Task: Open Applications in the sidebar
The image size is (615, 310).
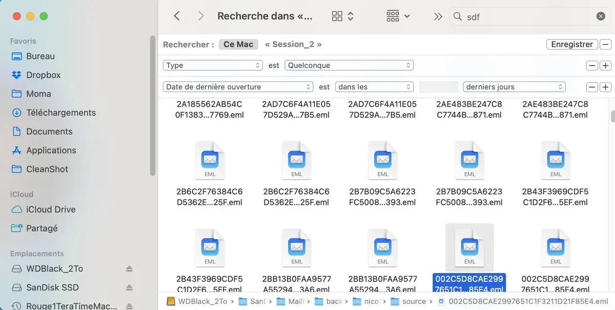Action: pyautogui.click(x=49, y=150)
